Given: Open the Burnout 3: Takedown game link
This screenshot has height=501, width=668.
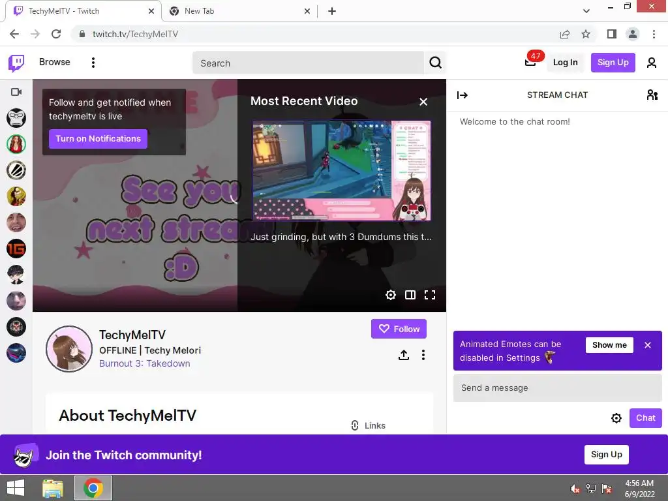Looking at the screenshot, I should [144, 363].
